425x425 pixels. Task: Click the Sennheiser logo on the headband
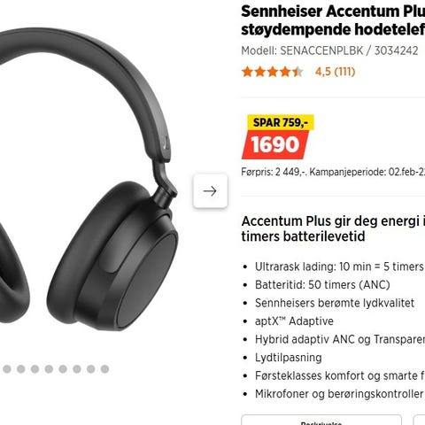click(166, 142)
